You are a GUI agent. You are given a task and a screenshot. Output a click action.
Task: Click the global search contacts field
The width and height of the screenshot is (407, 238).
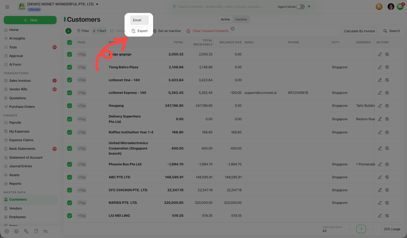(x=220, y=7)
